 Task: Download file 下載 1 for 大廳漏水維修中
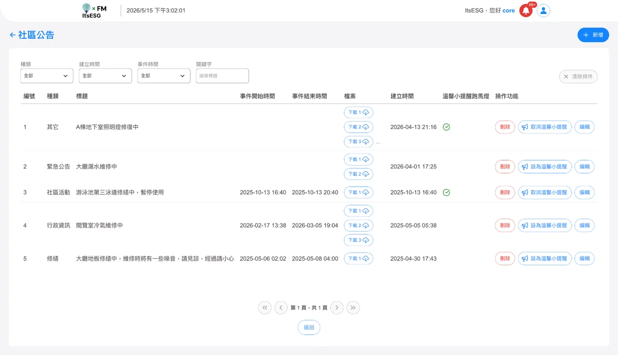(x=358, y=159)
